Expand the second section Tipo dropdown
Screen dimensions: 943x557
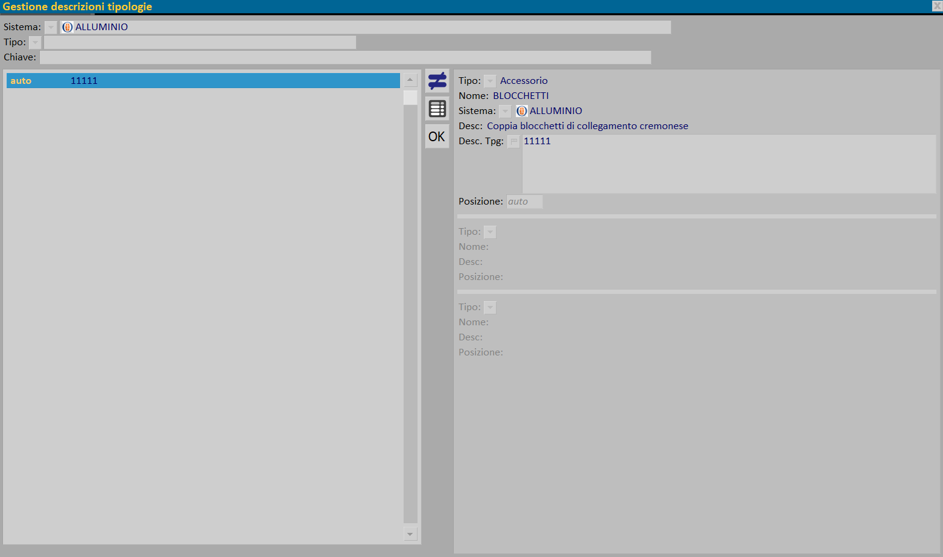coord(490,232)
